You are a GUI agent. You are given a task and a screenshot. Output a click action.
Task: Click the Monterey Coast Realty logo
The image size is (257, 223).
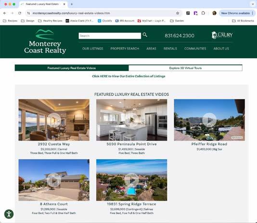tap(45, 41)
